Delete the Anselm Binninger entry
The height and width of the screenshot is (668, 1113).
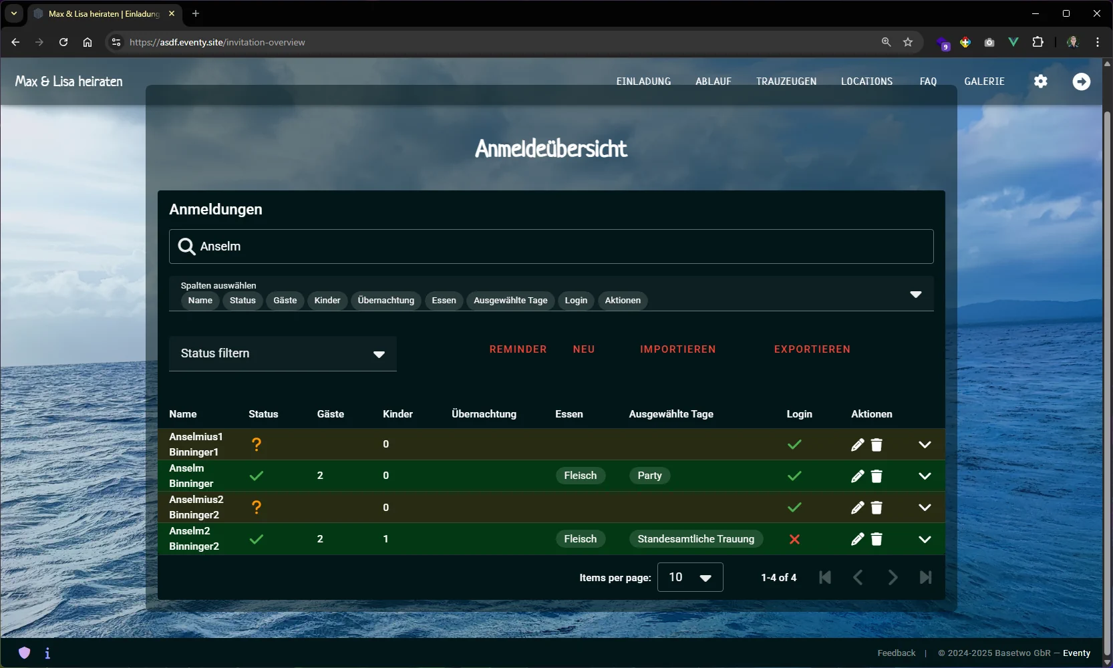point(877,476)
